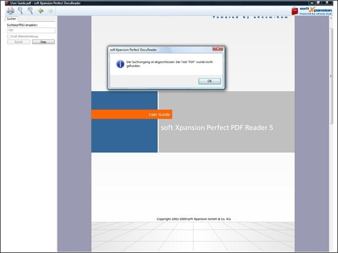Image resolution: width=338 pixels, height=253 pixels.
Task: Click the vertical scrollbar thumb
Action: click(x=331, y=76)
